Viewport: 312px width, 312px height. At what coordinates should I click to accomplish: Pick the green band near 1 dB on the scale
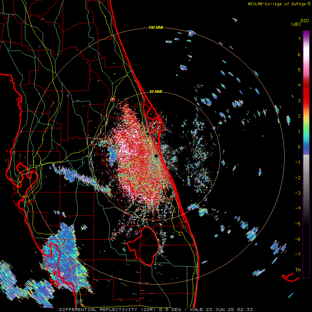click(x=306, y=131)
